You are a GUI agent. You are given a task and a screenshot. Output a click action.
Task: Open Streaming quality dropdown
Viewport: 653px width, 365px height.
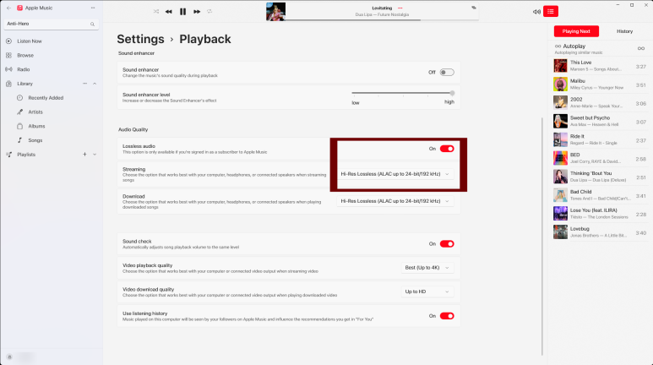pos(395,174)
